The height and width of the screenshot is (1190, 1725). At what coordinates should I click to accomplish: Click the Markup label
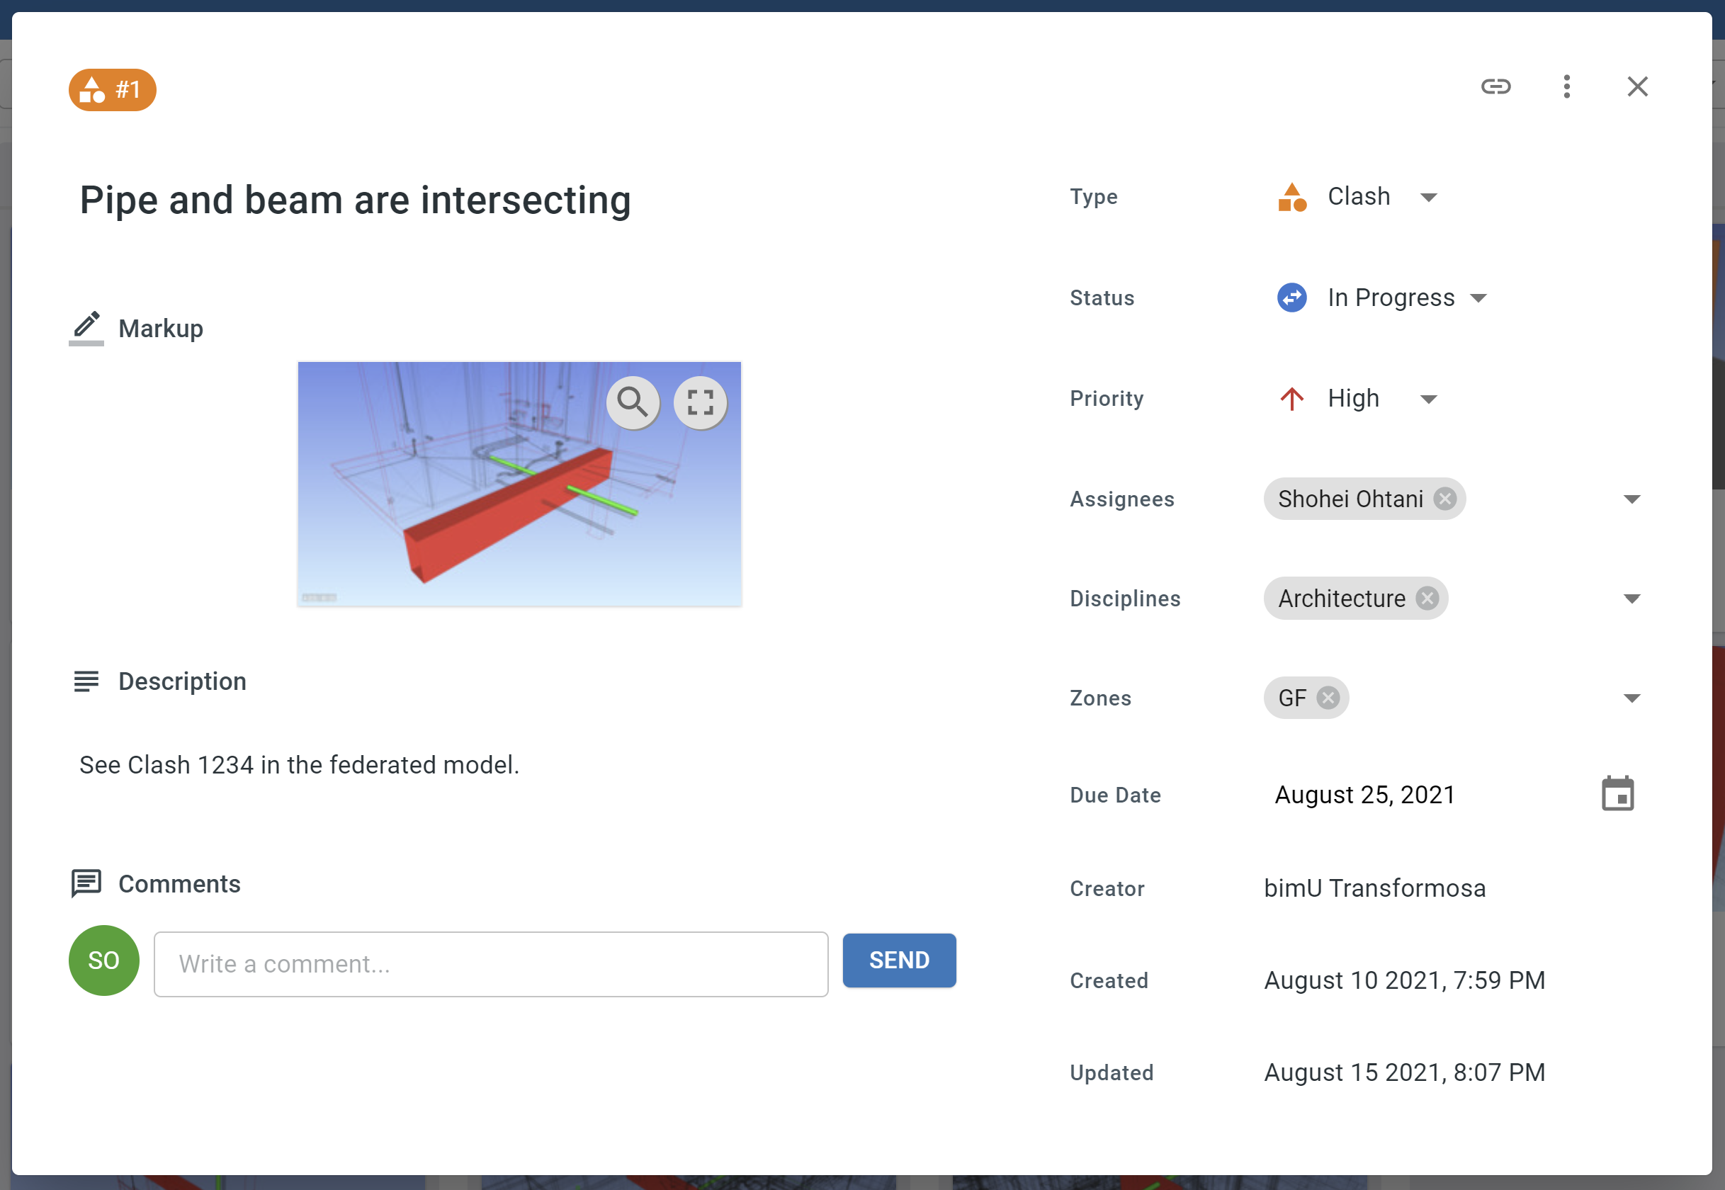tap(160, 328)
